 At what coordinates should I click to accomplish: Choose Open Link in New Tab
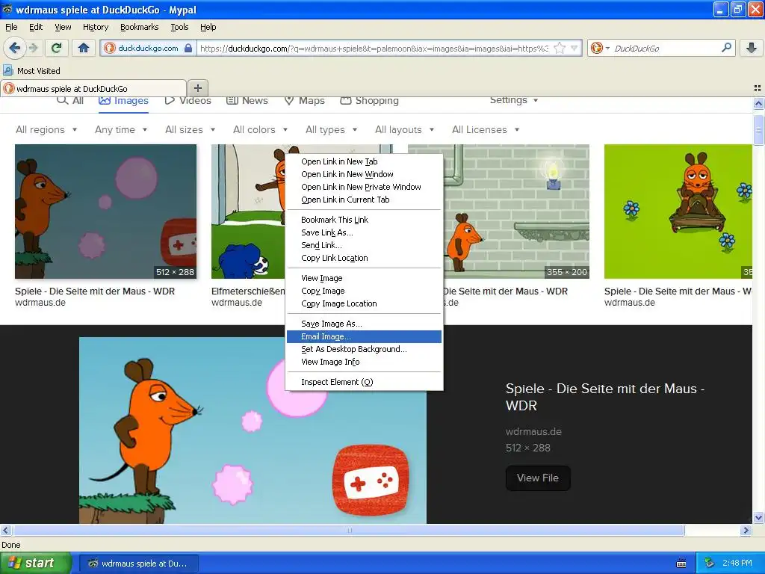tap(364, 161)
